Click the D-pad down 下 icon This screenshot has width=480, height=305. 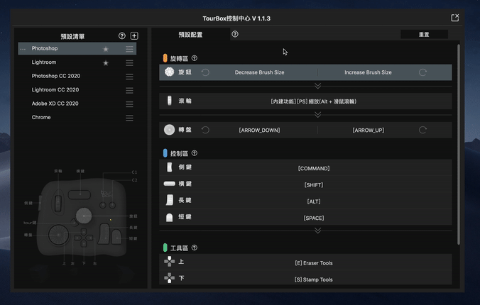pos(169,278)
